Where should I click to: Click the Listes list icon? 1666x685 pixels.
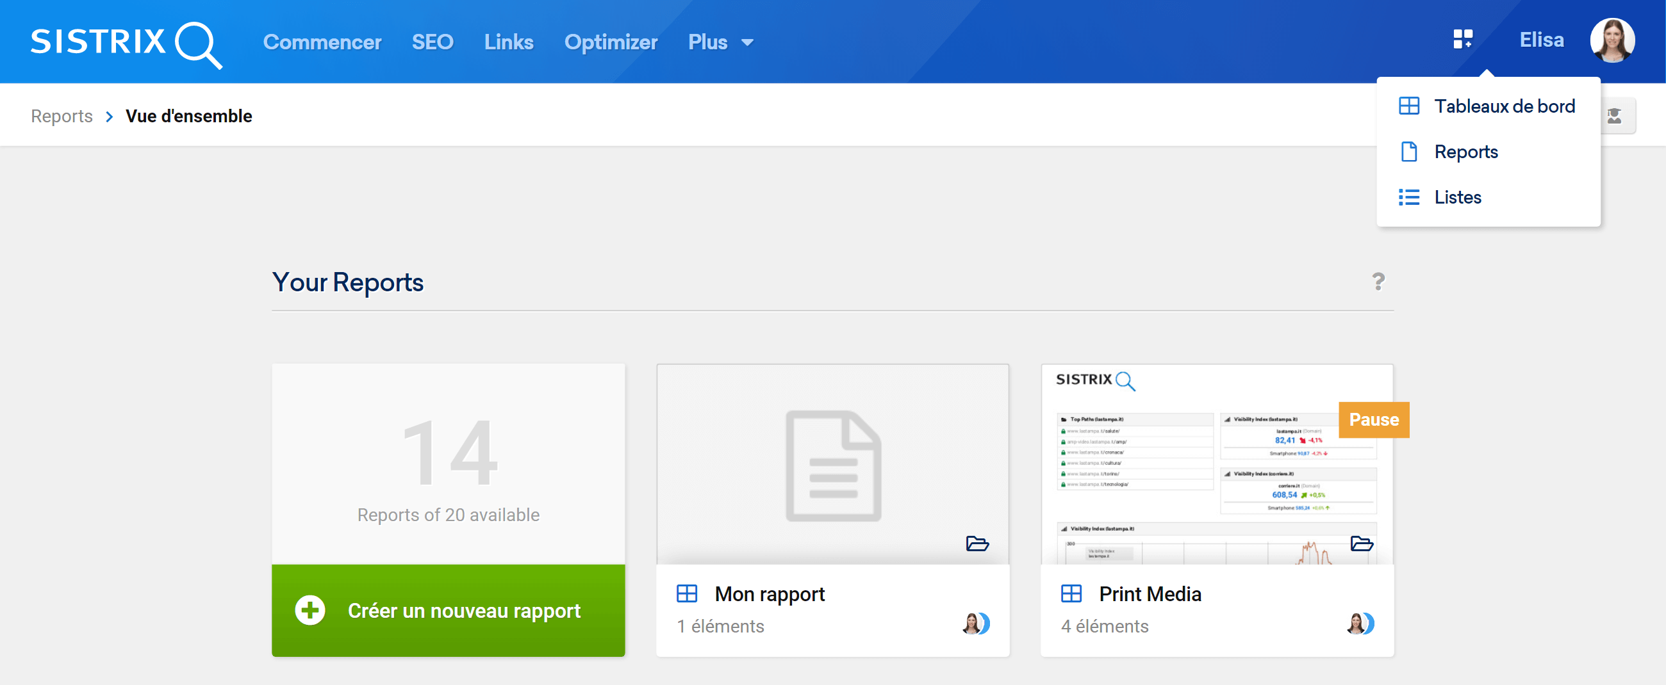[1408, 197]
